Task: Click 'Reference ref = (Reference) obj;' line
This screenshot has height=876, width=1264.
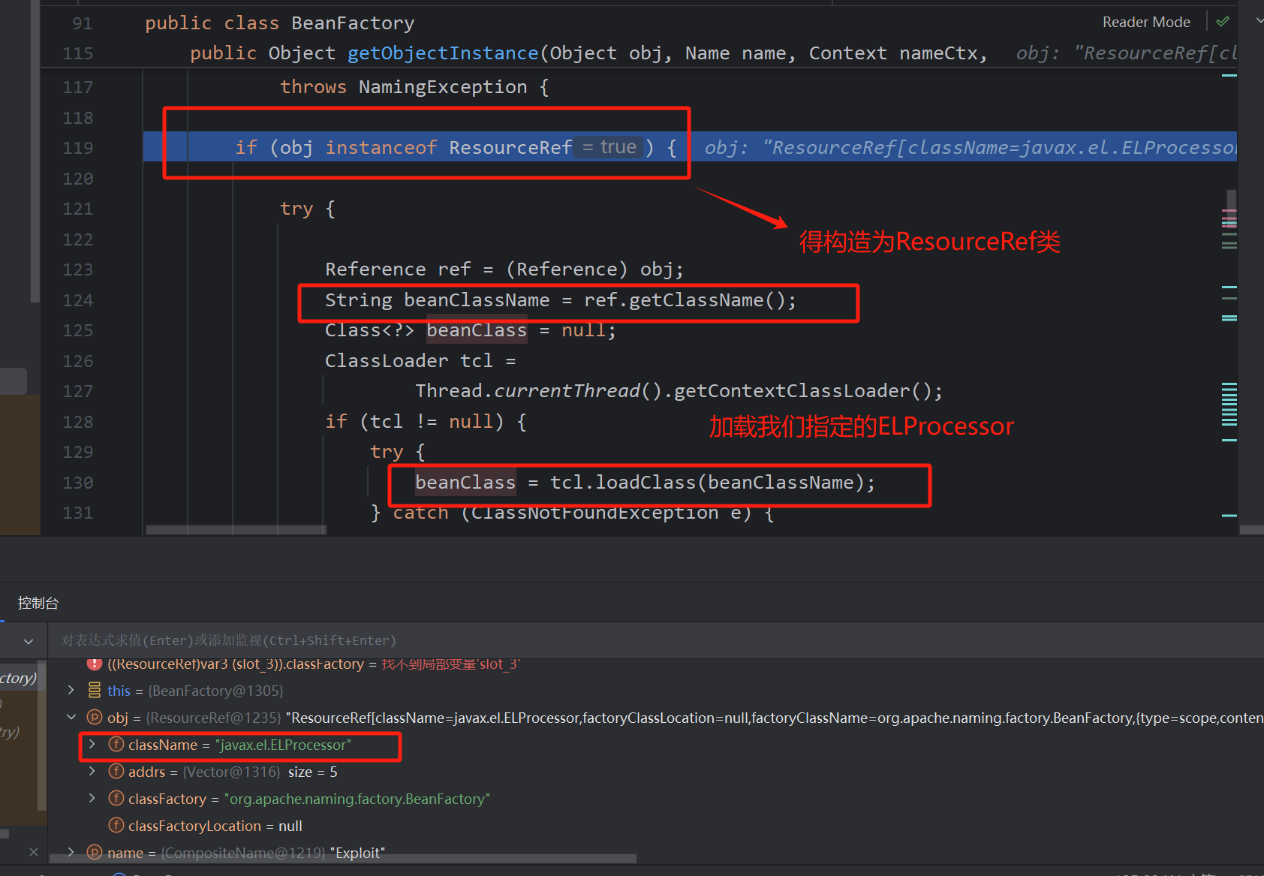Action: (504, 269)
